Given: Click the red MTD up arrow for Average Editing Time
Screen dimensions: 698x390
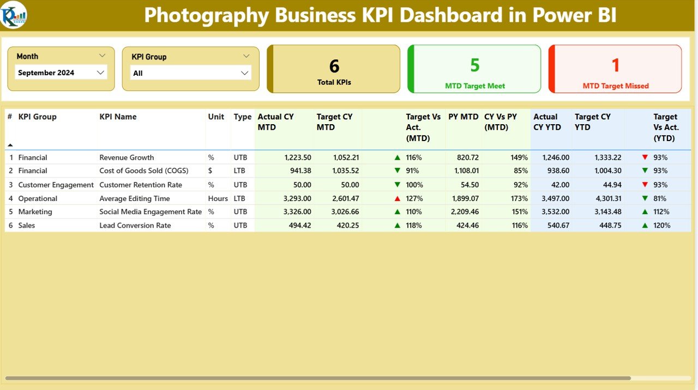Looking at the screenshot, I should (398, 198).
